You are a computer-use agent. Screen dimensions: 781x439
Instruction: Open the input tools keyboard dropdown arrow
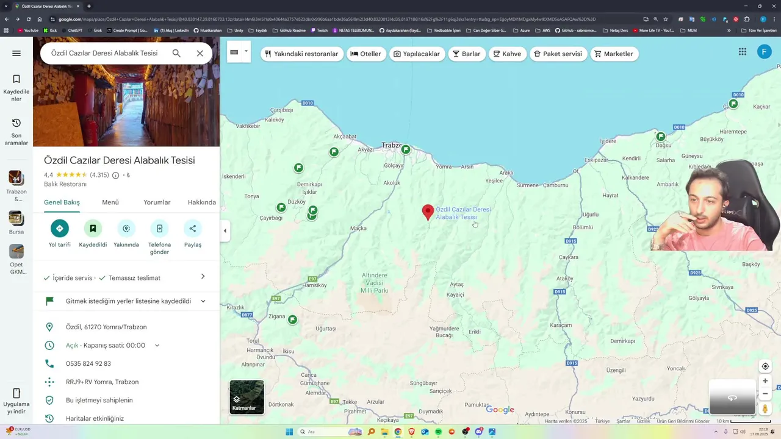coord(246,51)
